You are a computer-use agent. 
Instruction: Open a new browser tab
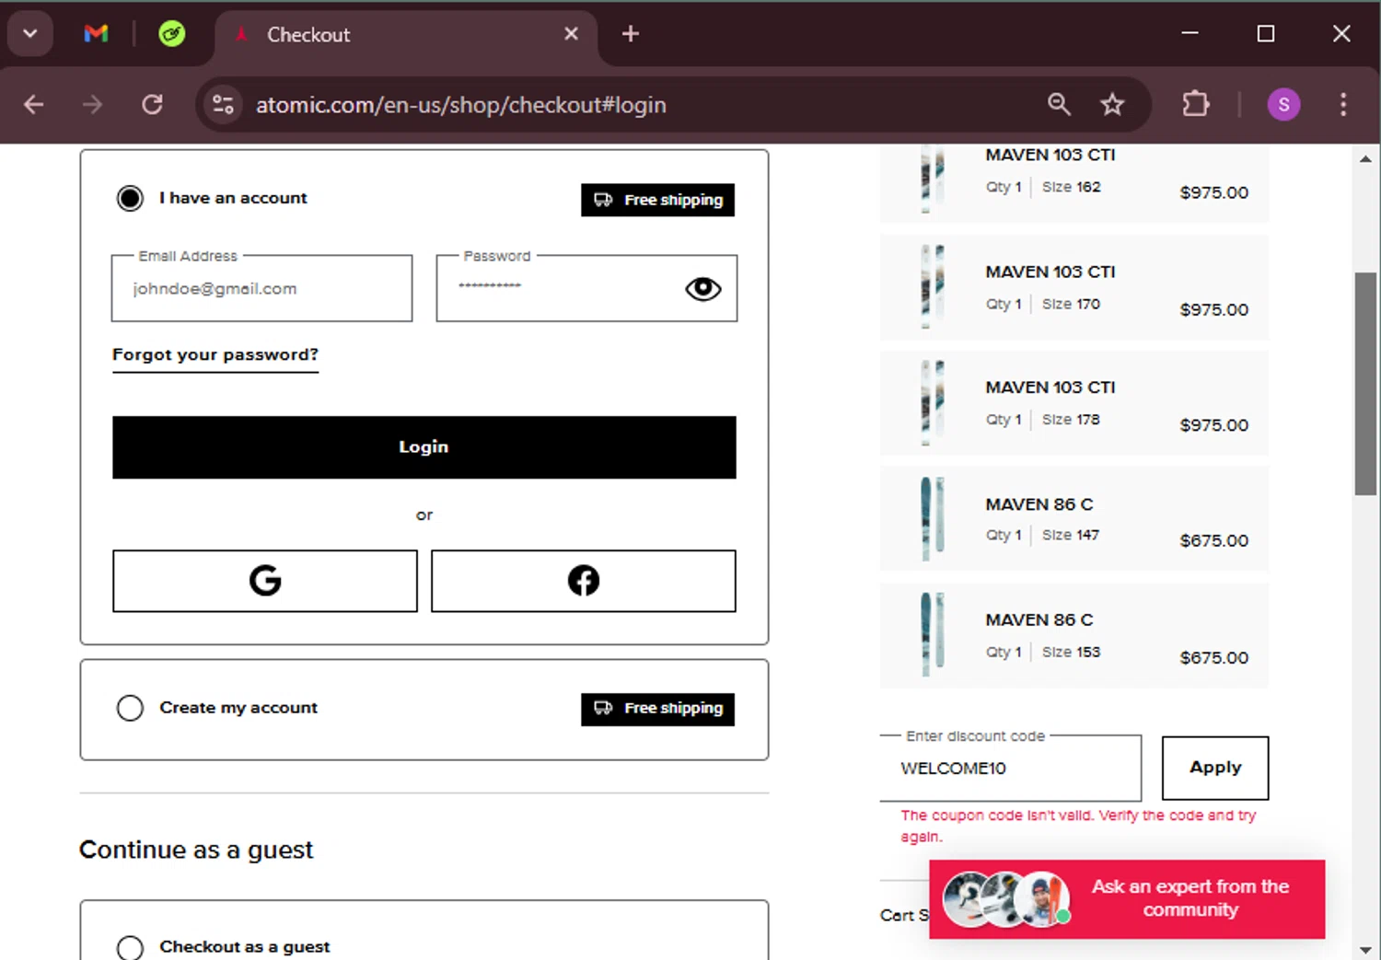[631, 34]
